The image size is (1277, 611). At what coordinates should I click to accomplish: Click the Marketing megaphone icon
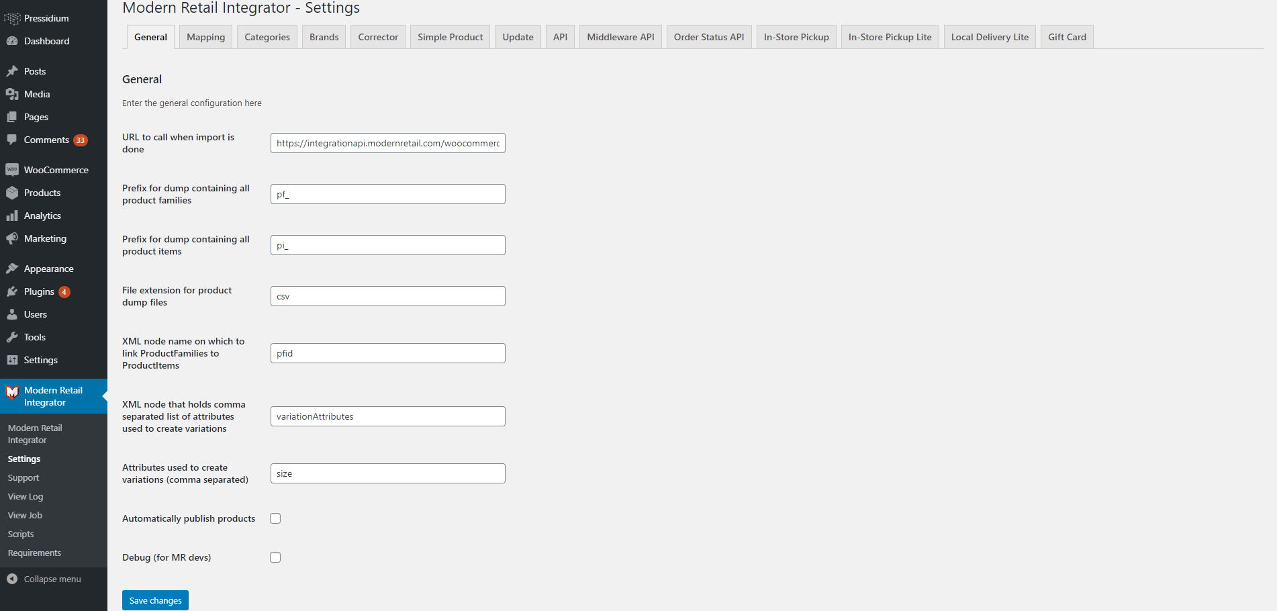(x=12, y=238)
